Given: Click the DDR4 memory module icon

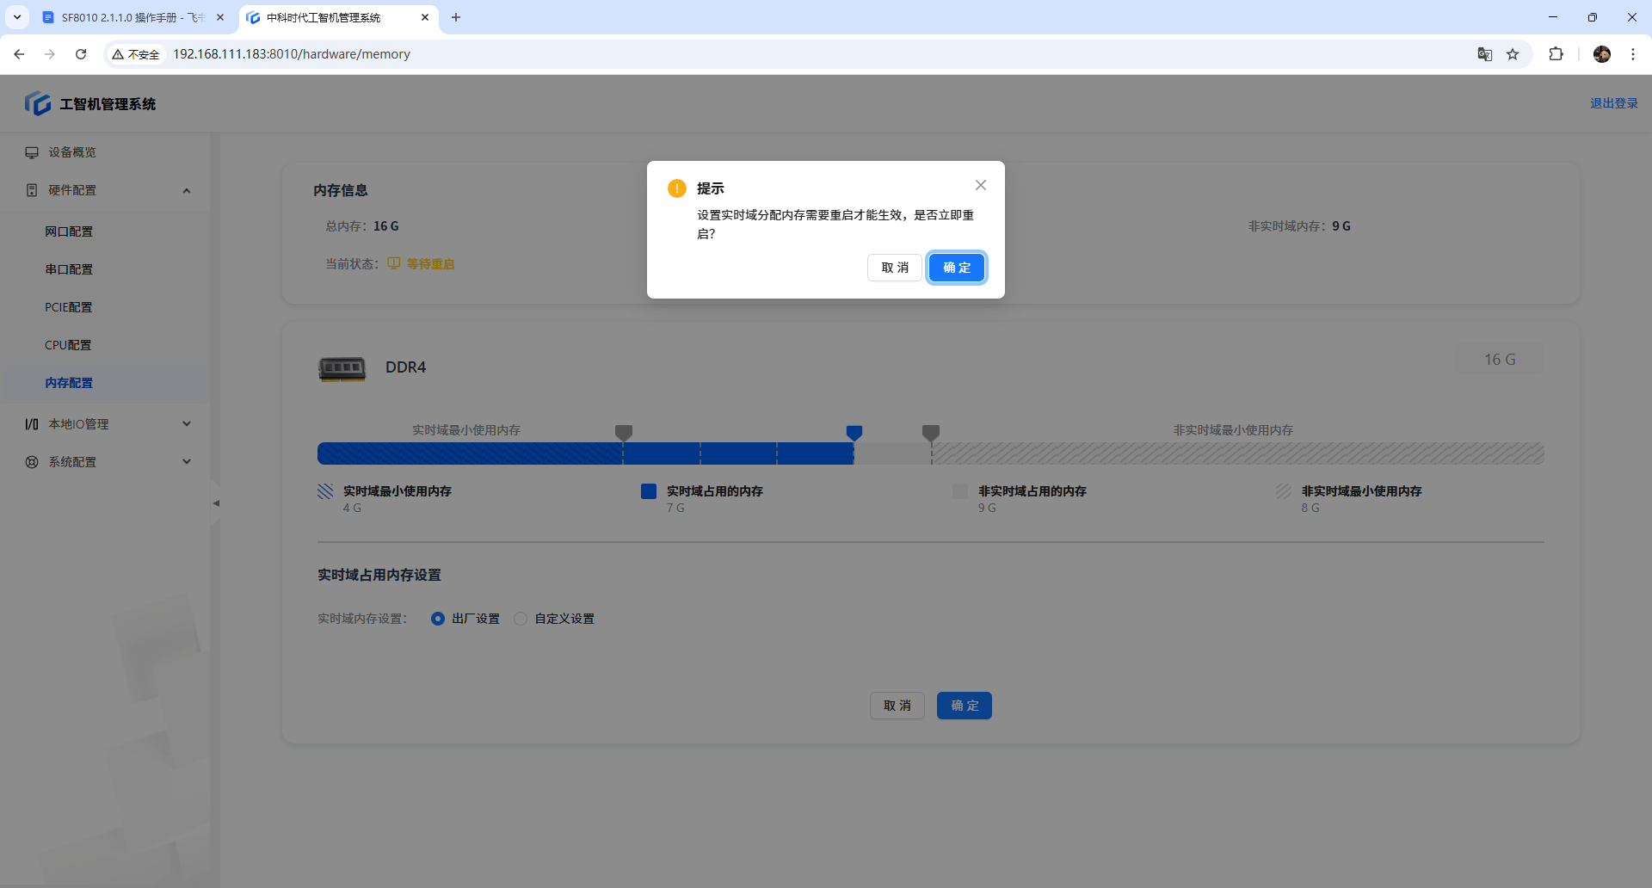Looking at the screenshot, I should [342, 368].
